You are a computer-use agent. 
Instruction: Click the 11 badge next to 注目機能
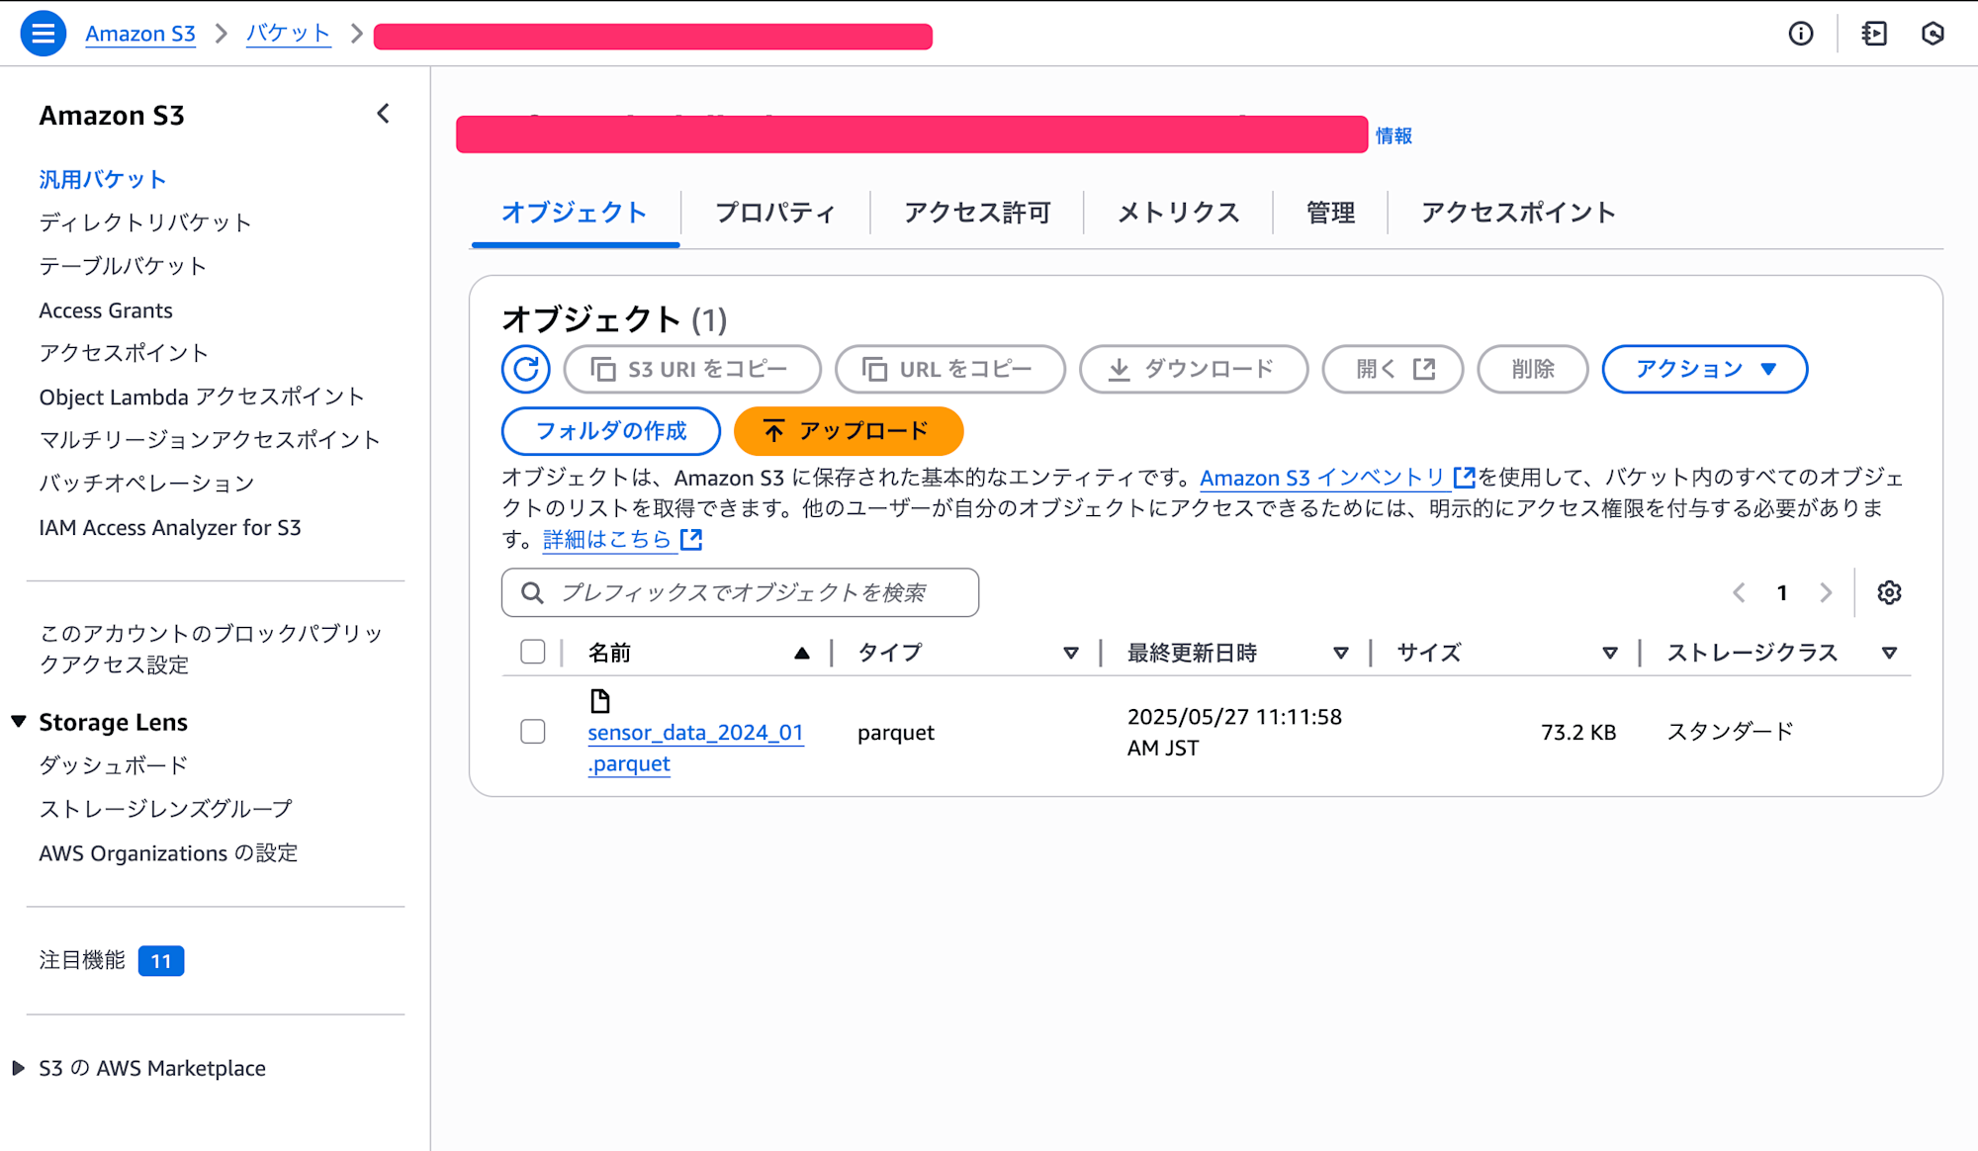pos(161,961)
